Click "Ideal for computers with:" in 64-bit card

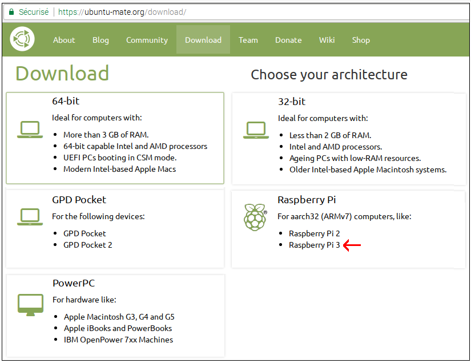[x=96, y=118]
